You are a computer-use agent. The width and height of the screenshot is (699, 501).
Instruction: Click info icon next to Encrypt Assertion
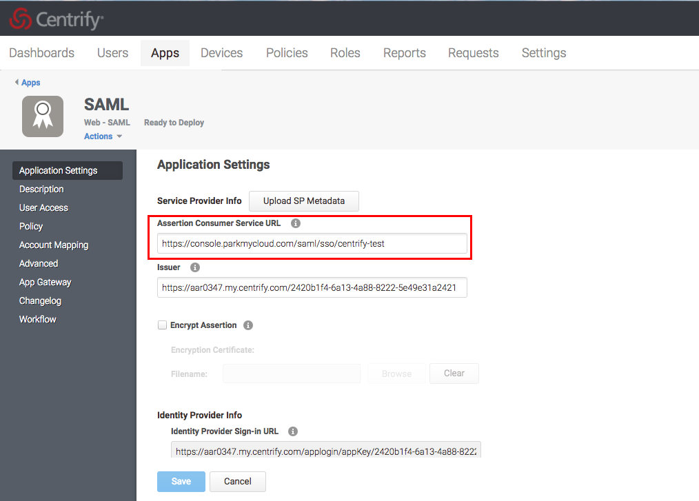pyautogui.click(x=248, y=325)
